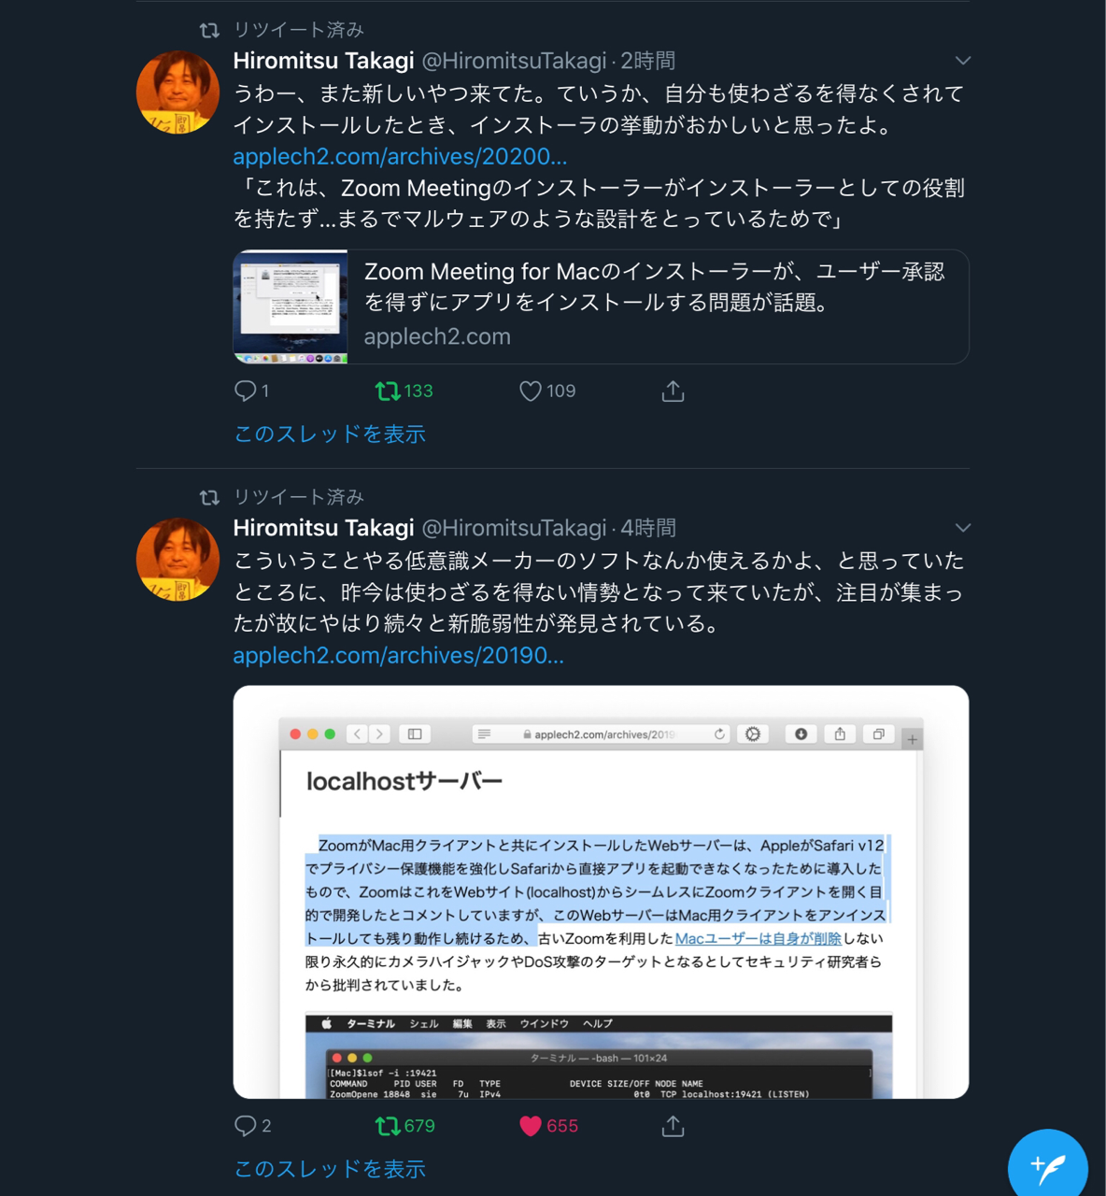This screenshot has height=1196, width=1106.
Task: Open the Zoom Meeting for Mac article card
Action: [601, 306]
